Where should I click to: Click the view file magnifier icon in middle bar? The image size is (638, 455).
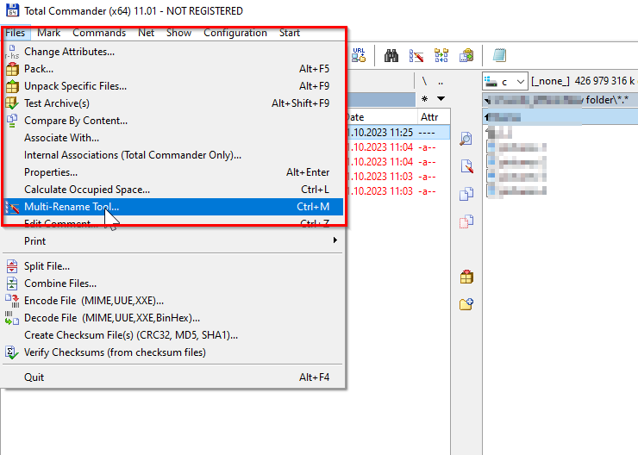pos(466,139)
